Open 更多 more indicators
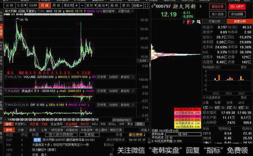The width and height of the screenshot is (253, 156). [x=130, y=124]
